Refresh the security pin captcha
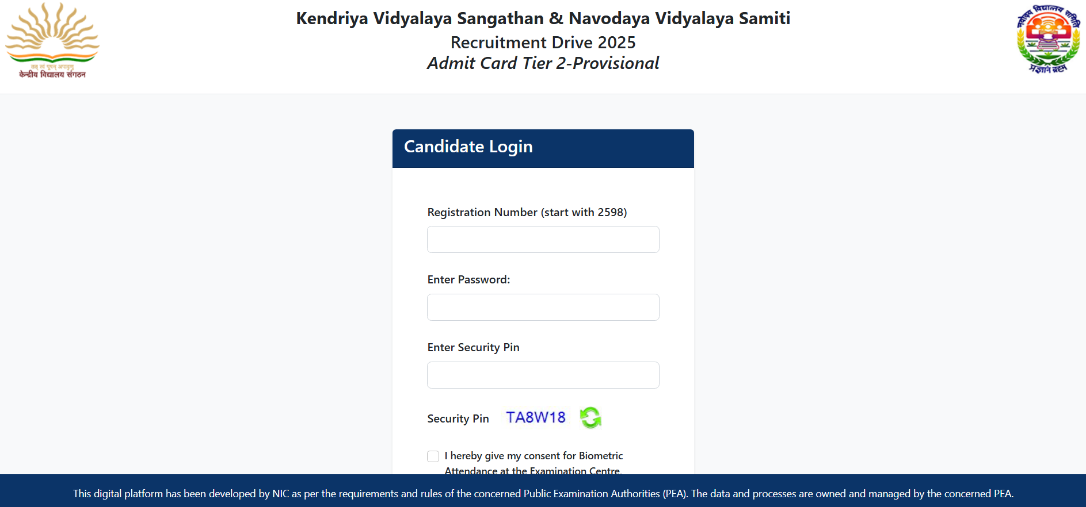This screenshot has width=1086, height=507. pyautogui.click(x=590, y=417)
